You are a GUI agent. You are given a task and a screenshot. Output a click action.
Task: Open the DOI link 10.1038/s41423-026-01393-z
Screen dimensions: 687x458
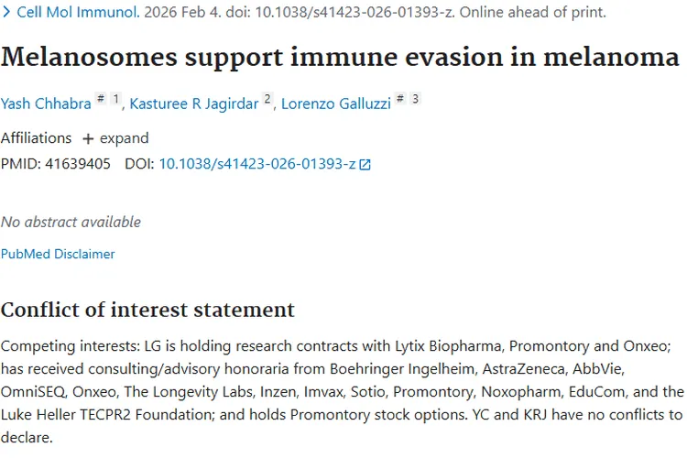tap(257, 164)
